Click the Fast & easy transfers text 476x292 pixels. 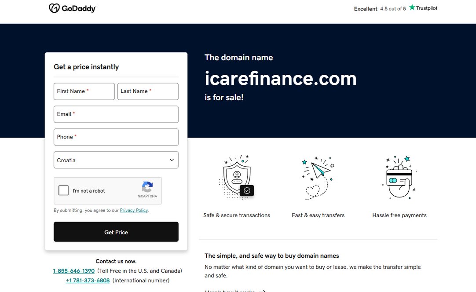coord(318,215)
